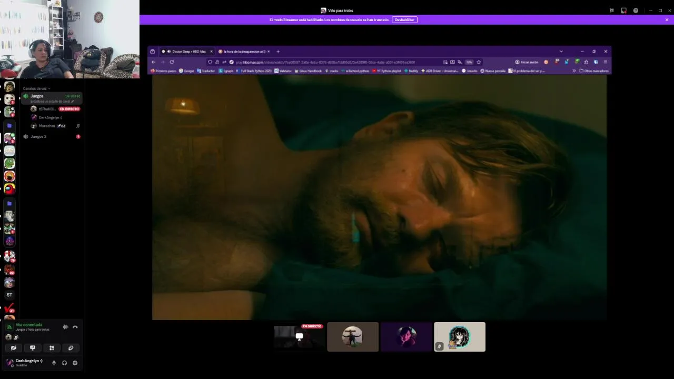Switch to Doctor Sleep HBO Max tab in the streamed browser
The image size is (674, 379).
coord(187,52)
